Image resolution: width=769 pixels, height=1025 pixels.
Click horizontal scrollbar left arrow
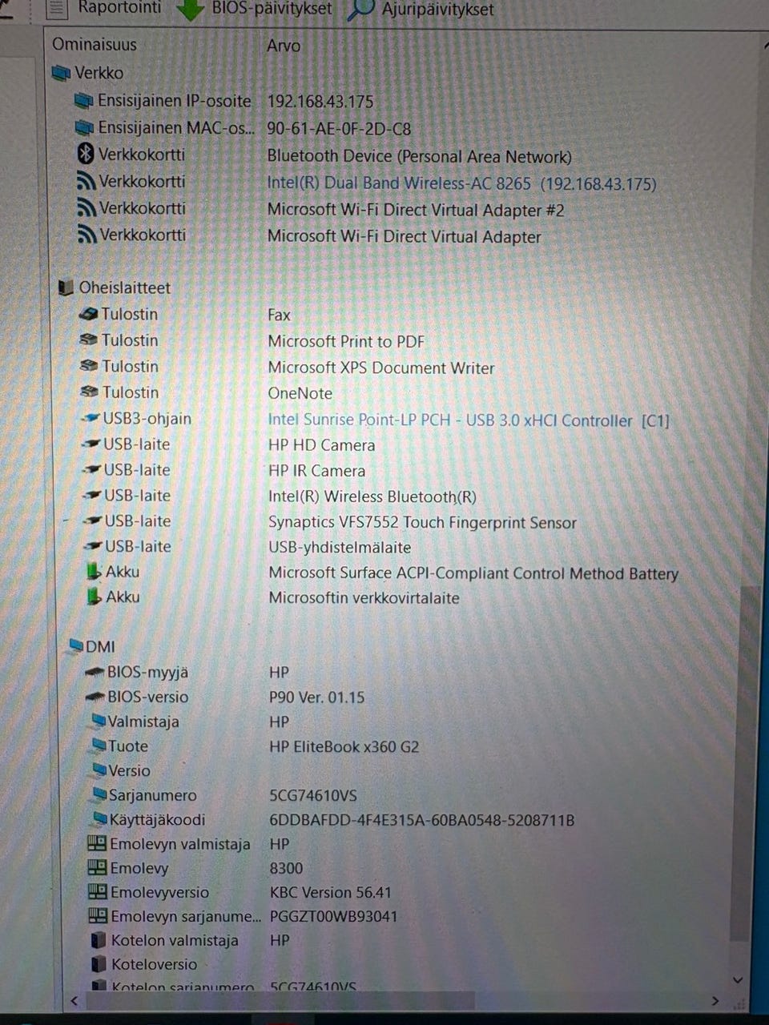click(x=74, y=1000)
